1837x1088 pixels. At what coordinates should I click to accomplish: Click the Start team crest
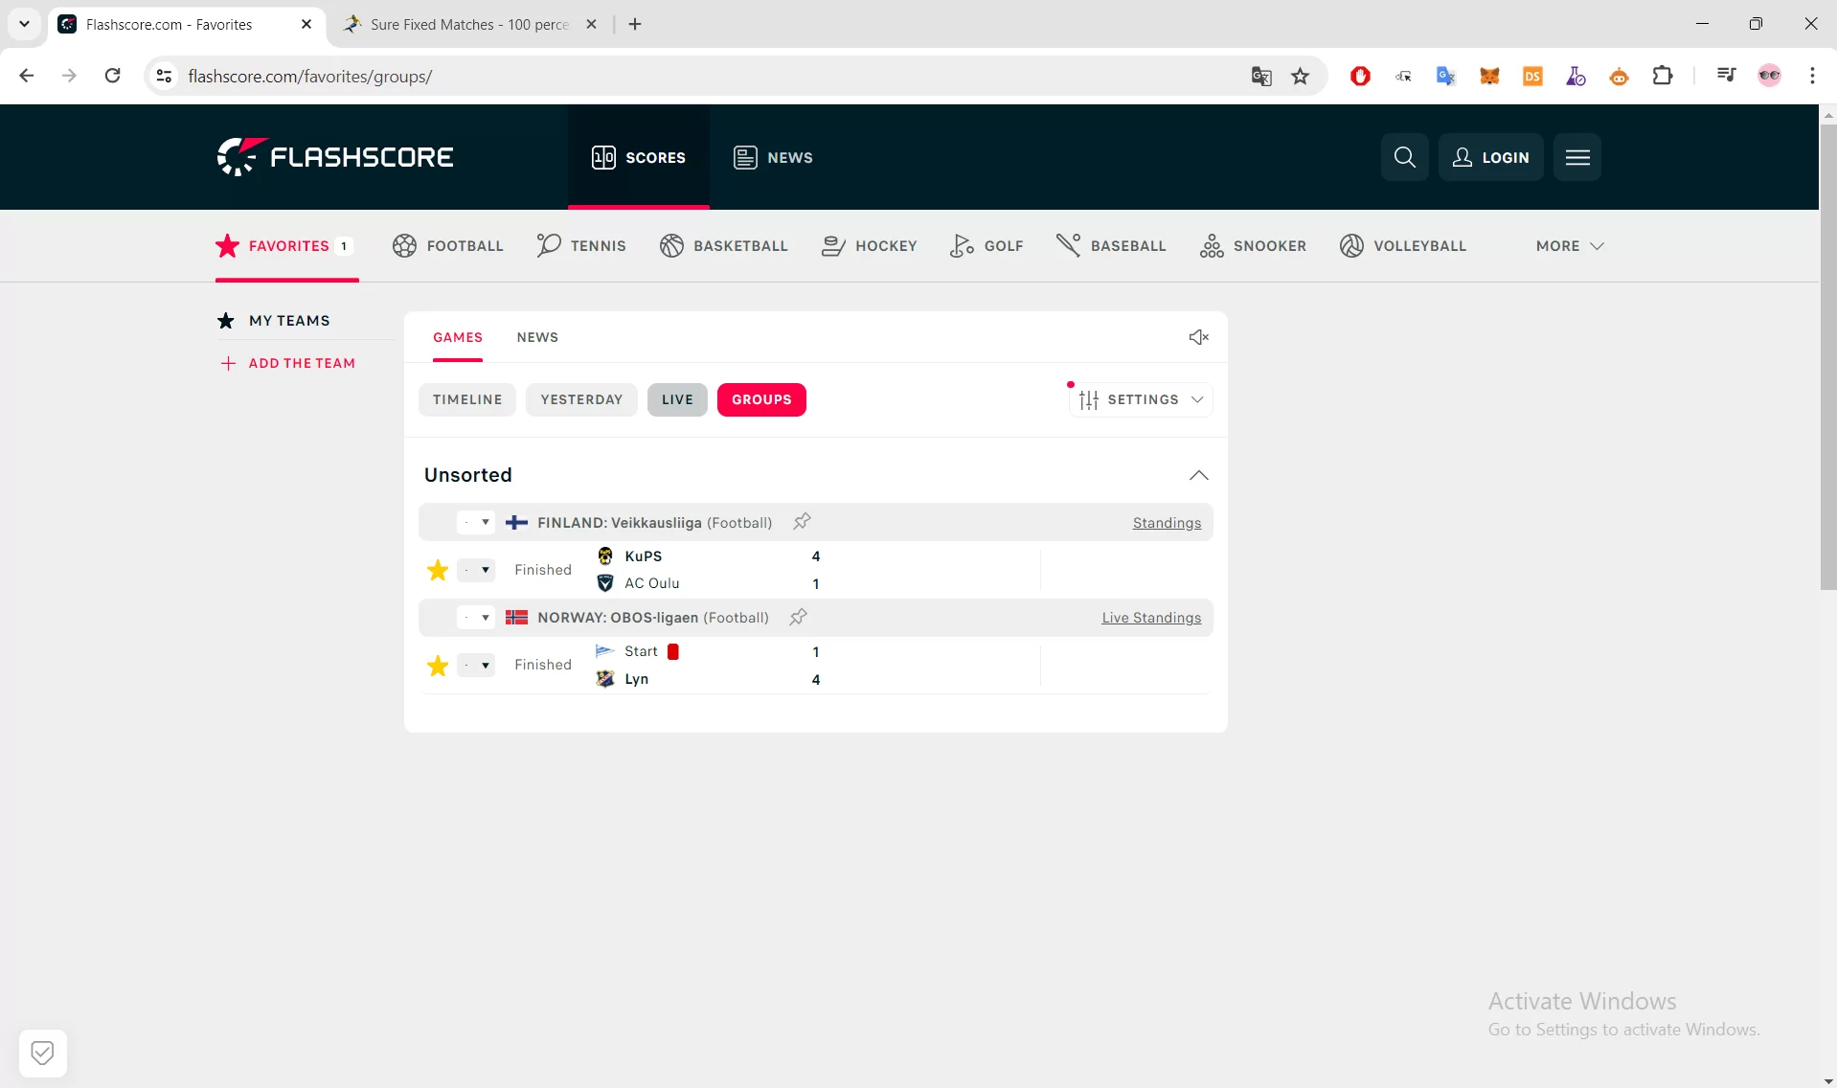(x=605, y=651)
